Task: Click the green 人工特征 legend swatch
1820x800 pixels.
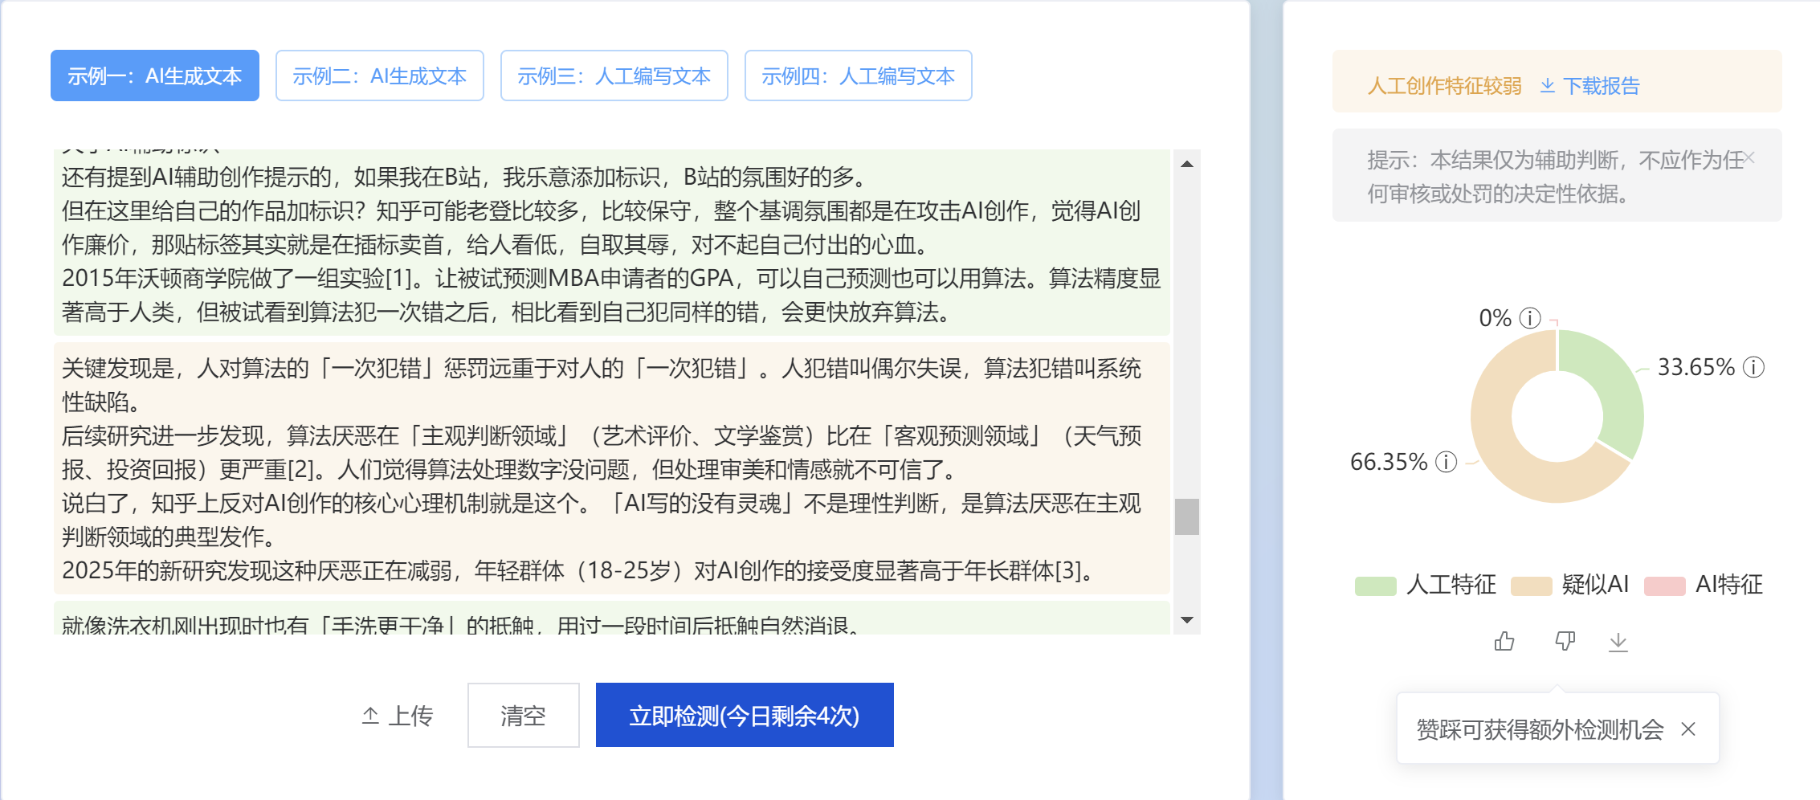Action: [1375, 586]
